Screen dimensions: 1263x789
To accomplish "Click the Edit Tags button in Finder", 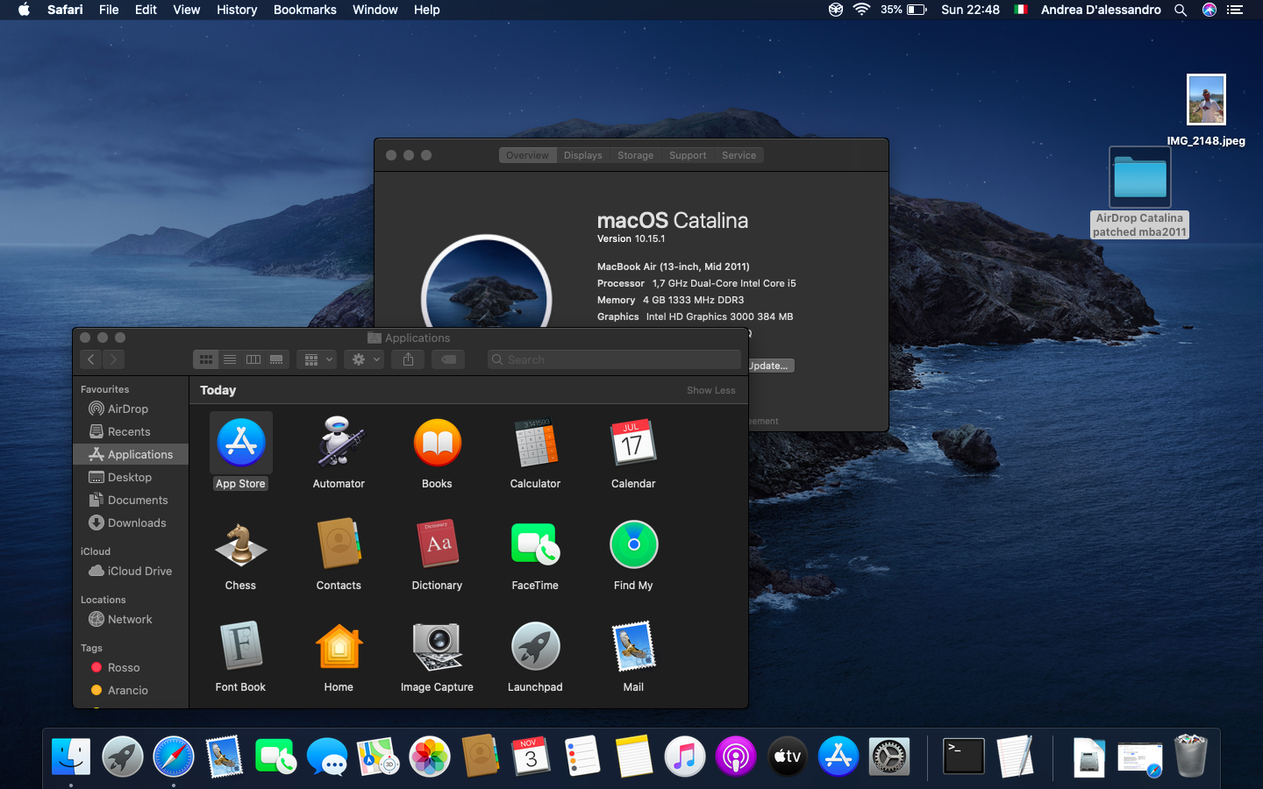I will [x=448, y=359].
